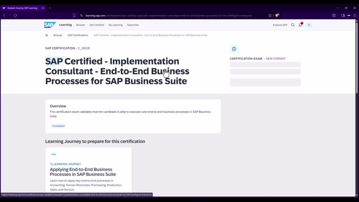
Task: Click the Brave shields icon
Action: point(277,16)
